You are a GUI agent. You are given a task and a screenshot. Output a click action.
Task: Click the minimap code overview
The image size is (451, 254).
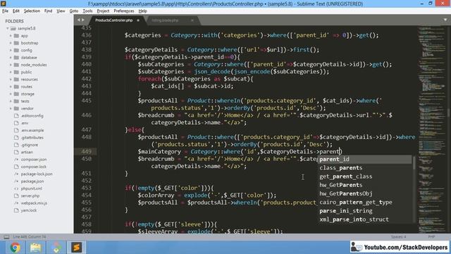(x=432, y=130)
